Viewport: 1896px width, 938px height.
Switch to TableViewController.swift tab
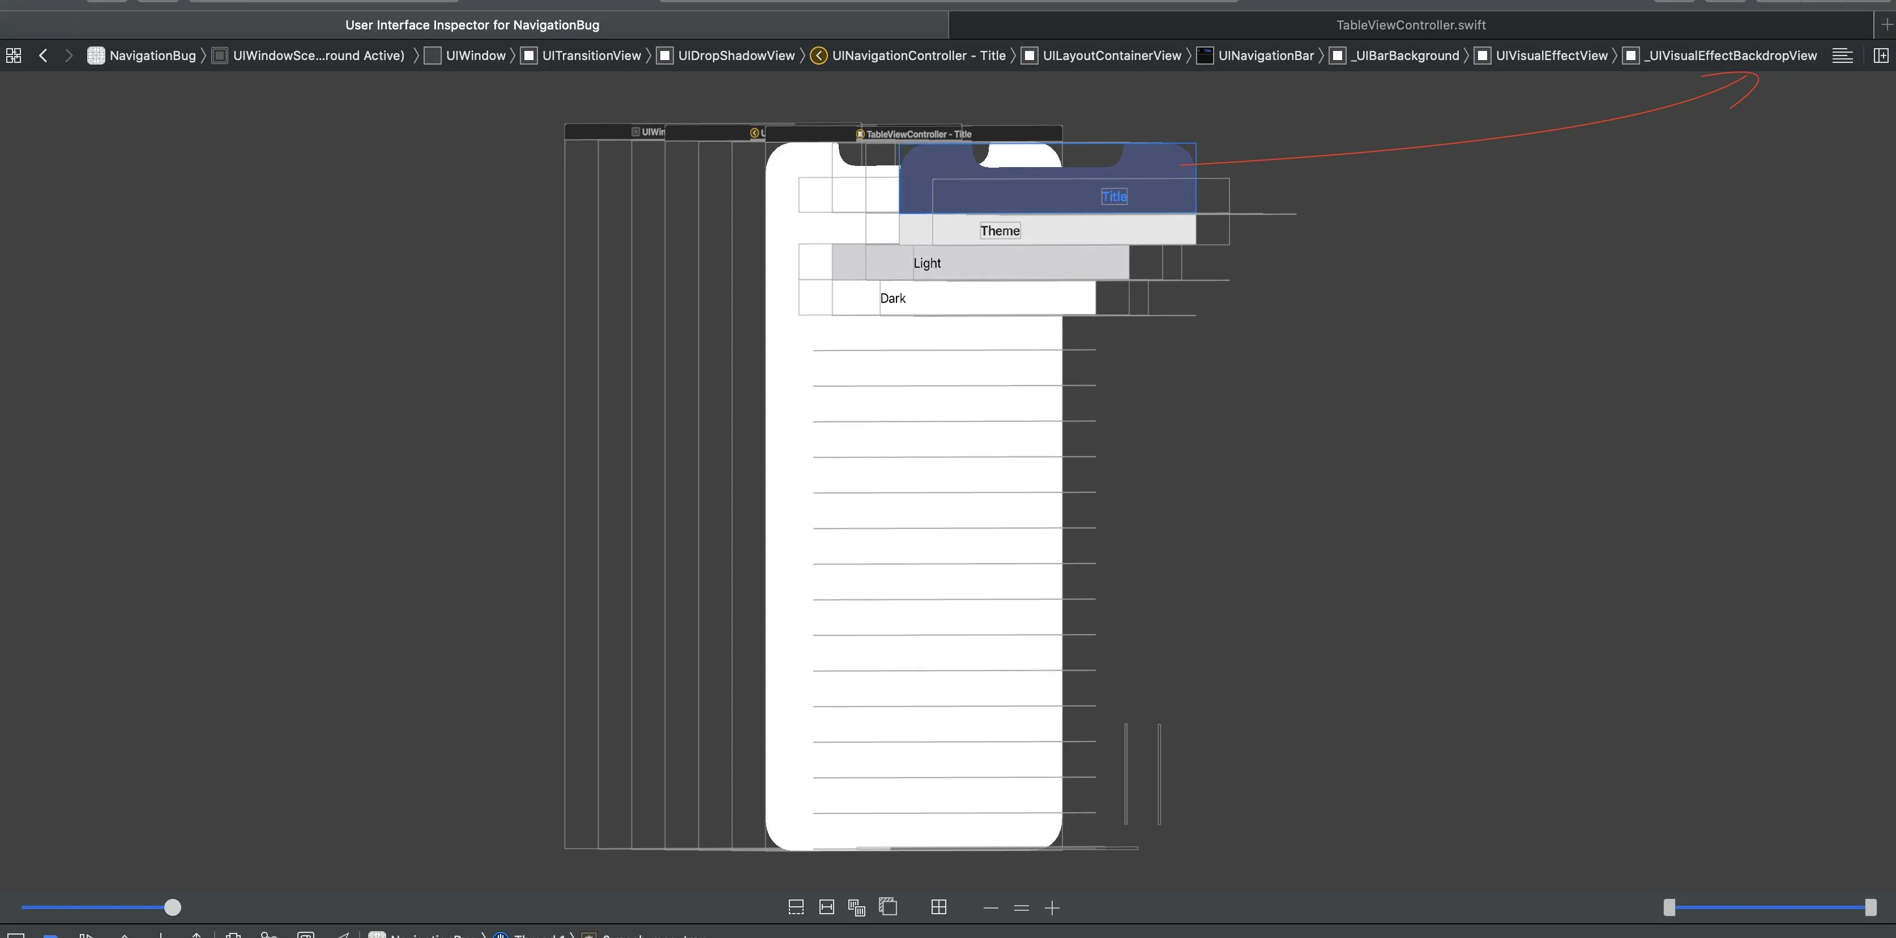1410,25
